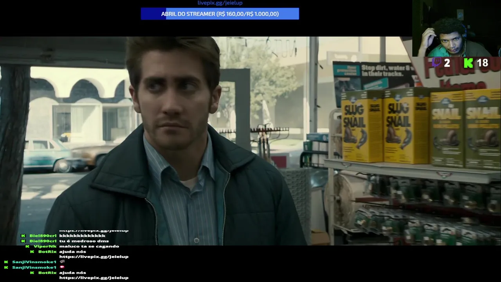Select username ViperNk in chat

[45, 246]
